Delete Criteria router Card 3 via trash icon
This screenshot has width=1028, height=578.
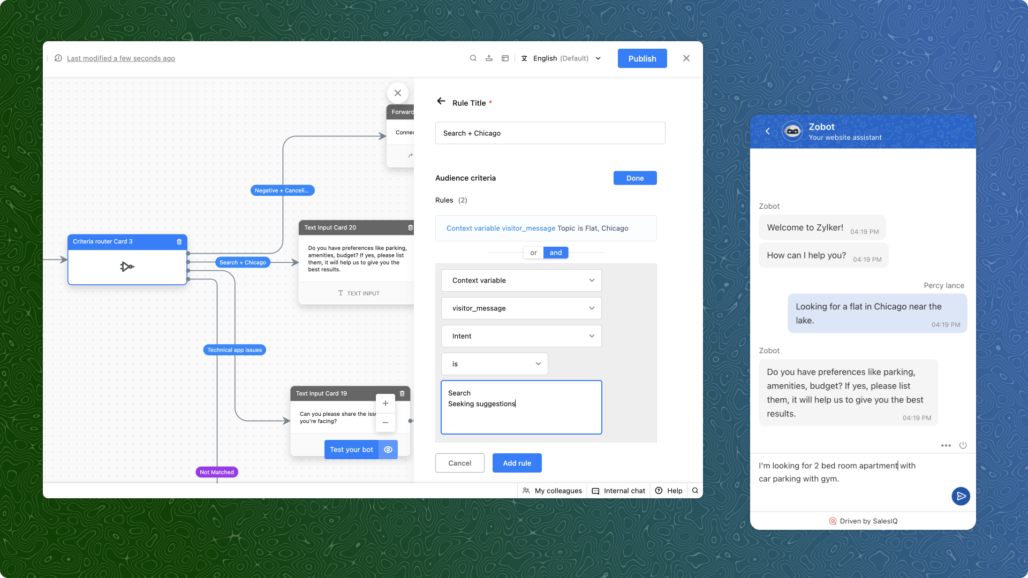pos(179,242)
